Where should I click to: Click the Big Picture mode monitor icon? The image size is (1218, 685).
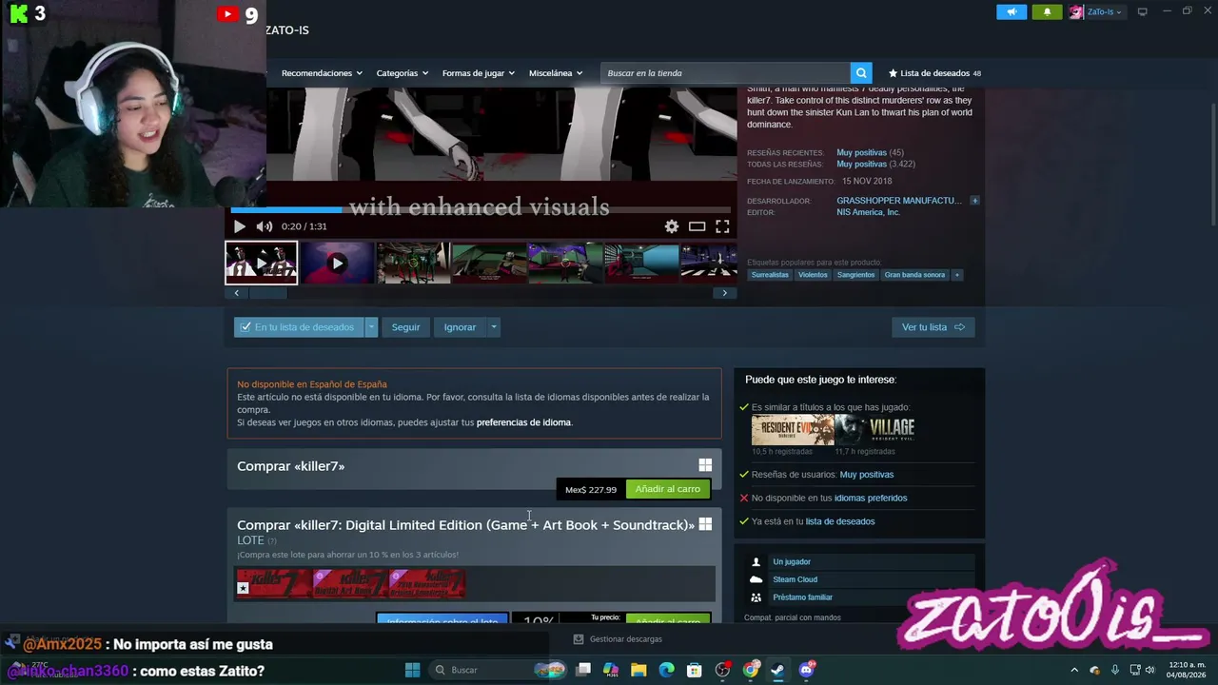(1143, 11)
